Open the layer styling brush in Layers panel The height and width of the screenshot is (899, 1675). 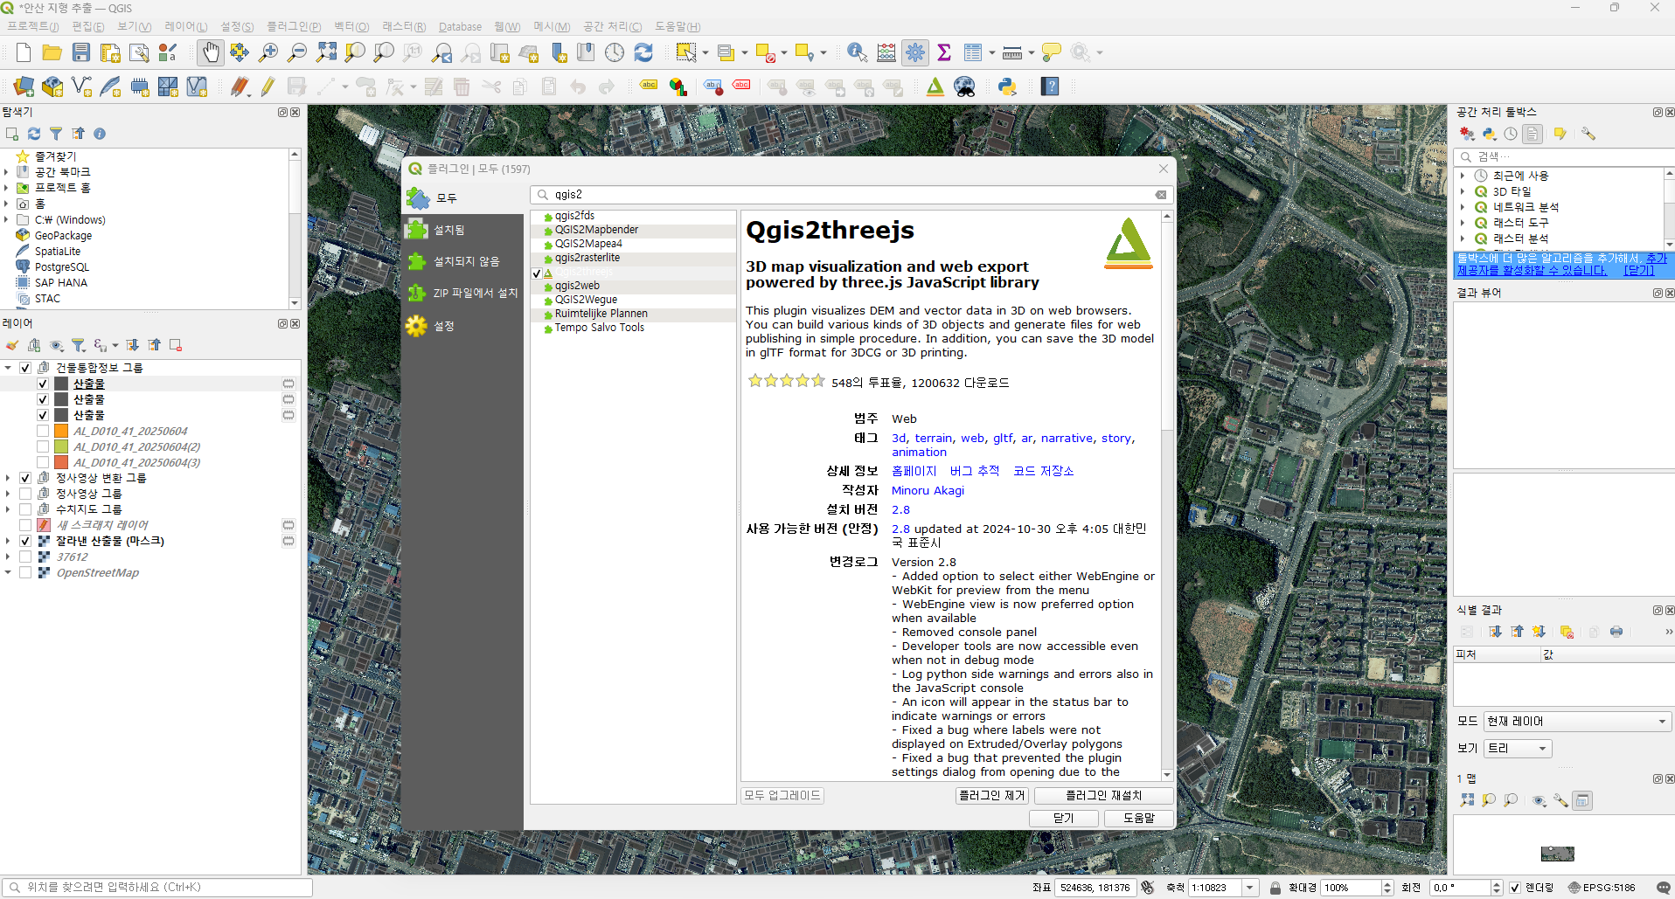pyautogui.click(x=12, y=345)
